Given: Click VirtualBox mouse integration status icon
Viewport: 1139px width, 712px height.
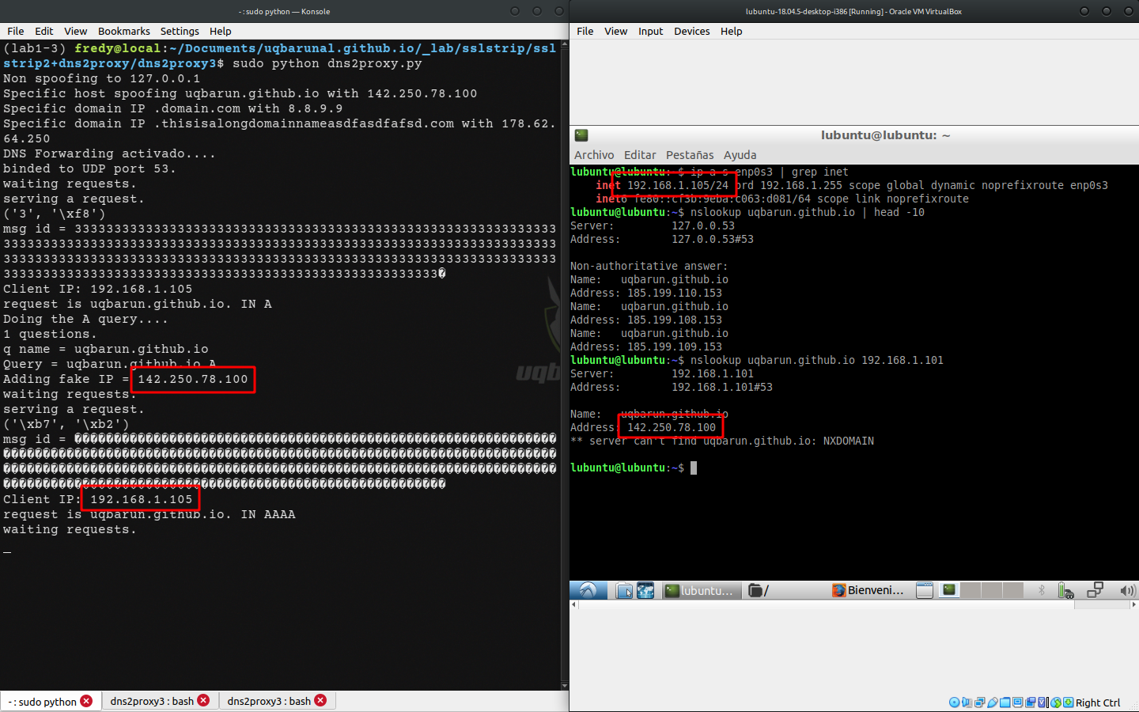Looking at the screenshot, I should [1056, 703].
